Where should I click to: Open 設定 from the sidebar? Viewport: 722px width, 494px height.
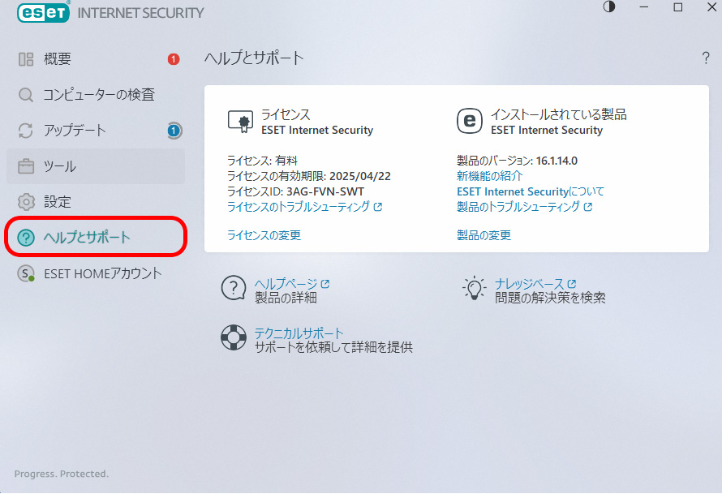96,202
